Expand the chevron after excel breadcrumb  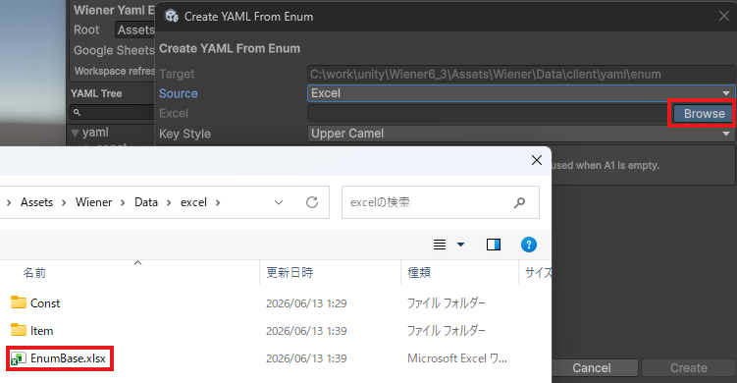[x=218, y=202]
